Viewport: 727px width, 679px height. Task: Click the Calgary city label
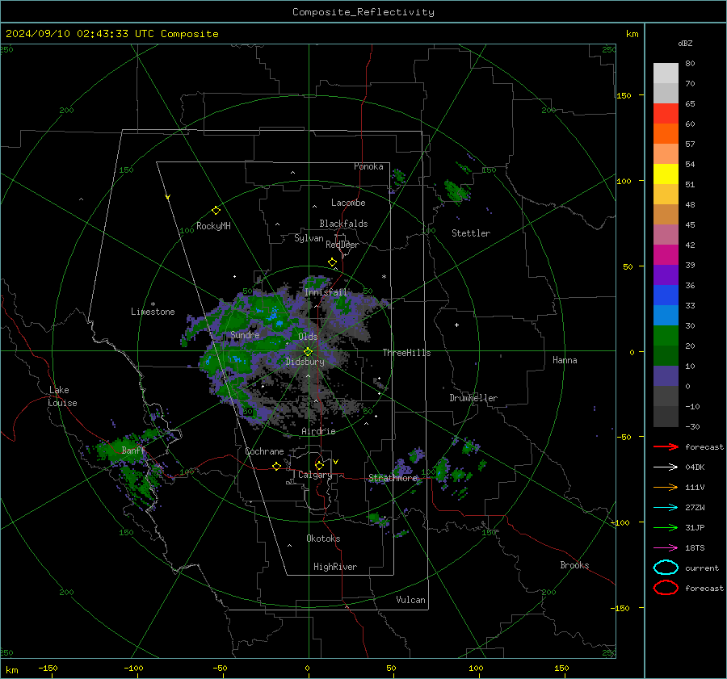coord(315,475)
